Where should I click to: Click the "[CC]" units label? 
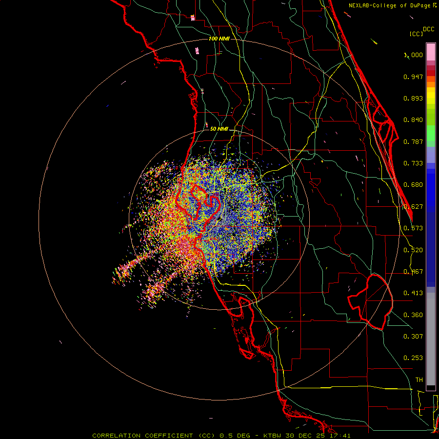[417, 34]
